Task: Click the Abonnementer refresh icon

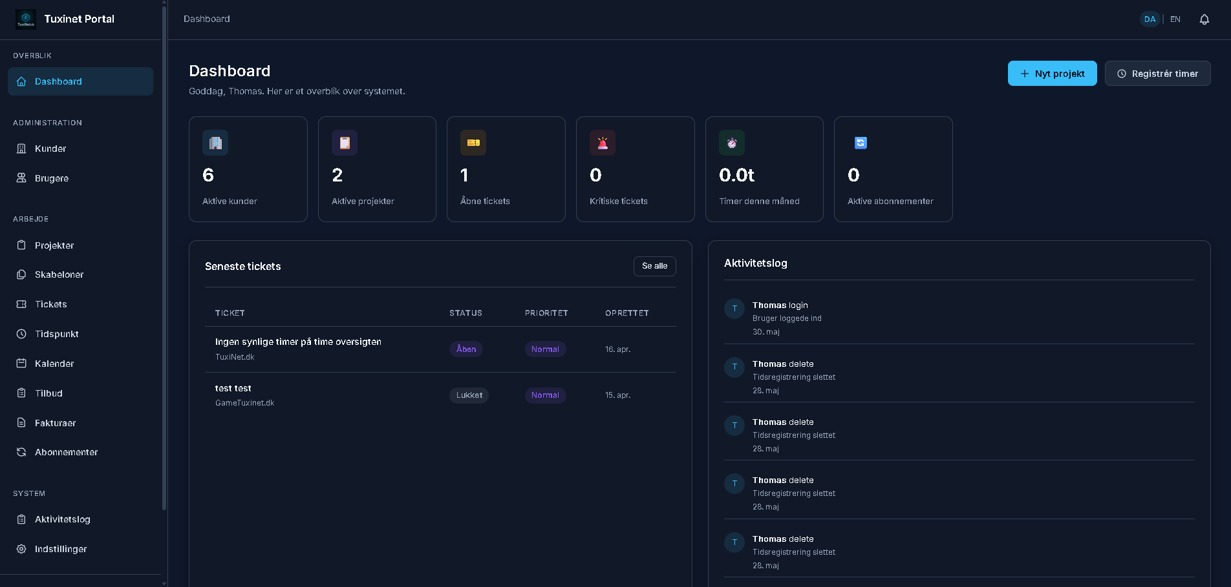Action: point(21,452)
